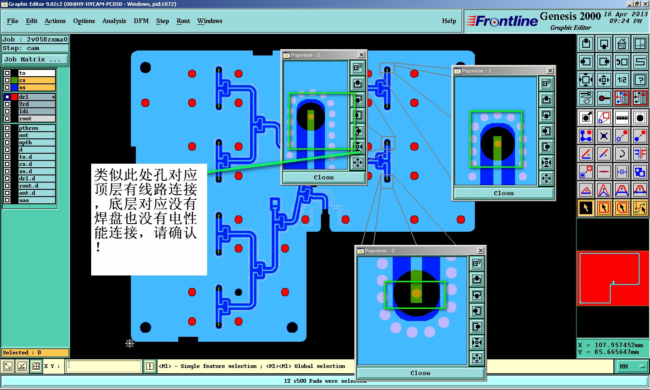
Task: Toggle the 'aaa' layer checkbox
Action: tap(7, 200)
